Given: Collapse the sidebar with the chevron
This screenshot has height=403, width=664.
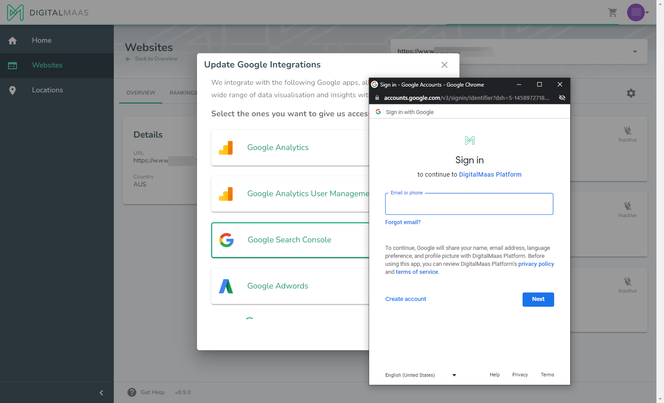Looking at the screenshot, I should [101, 393].
